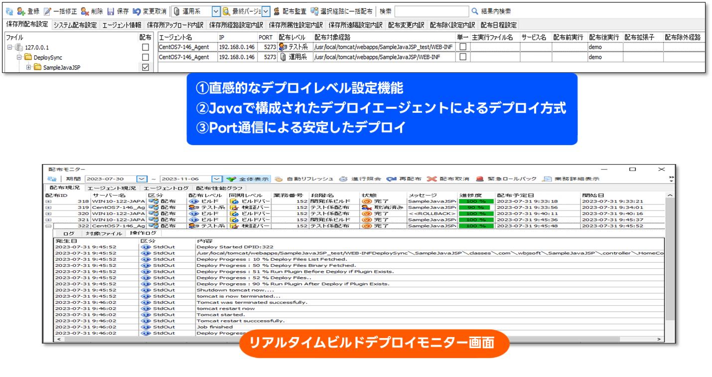Click the 削除 (delete) toolbar icon
Screen dimensions: 712x377
tap(85, 11)
